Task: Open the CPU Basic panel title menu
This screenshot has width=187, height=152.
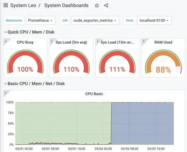Action: pos(94,94)
